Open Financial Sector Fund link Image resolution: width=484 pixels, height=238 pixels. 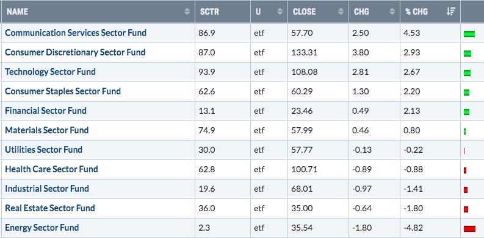(46, 111)
